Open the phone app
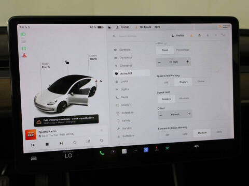This screenshot has height=186, width=249. [x=102, y=153]
